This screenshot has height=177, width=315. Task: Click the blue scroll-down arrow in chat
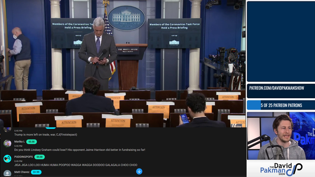click(x=139, y=172)
